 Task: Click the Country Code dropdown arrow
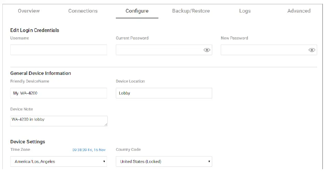tap(209, 162)
